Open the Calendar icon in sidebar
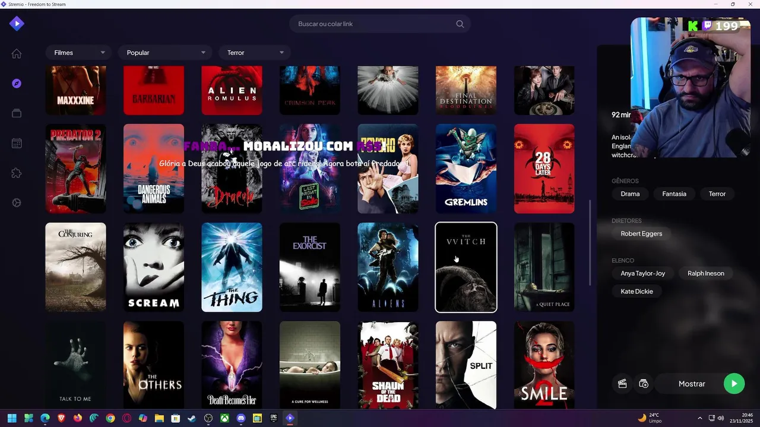760x427 pixels. 17,144
